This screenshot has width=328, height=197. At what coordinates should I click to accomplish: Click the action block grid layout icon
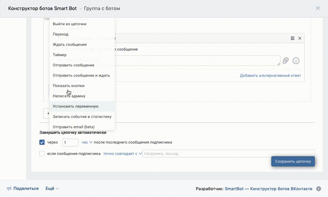coord(293,38)
